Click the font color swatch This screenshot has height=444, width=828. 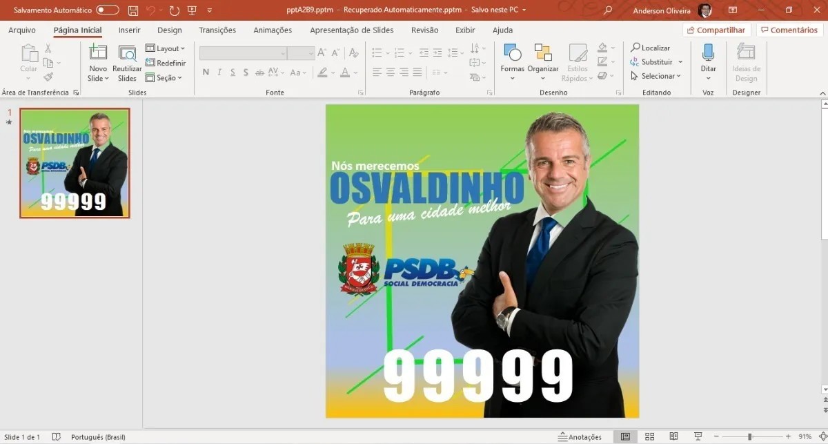(345, 73)
